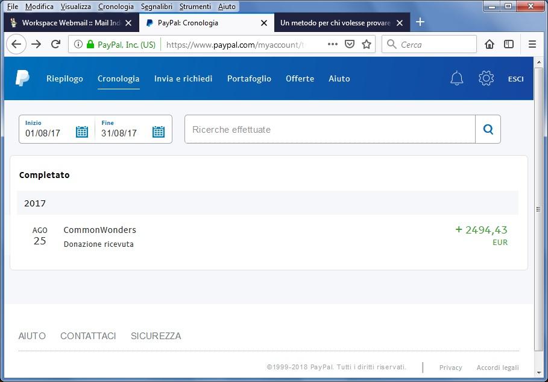
Task: Open PayPal settings gear
Action: click(x=486, y=78)
